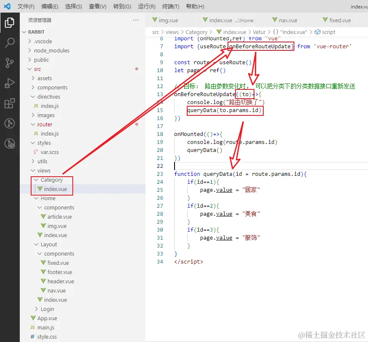Viewport: 368px width, 342px height.
Task: Collapse the RABBIT project root
Action: coord(24,32)
